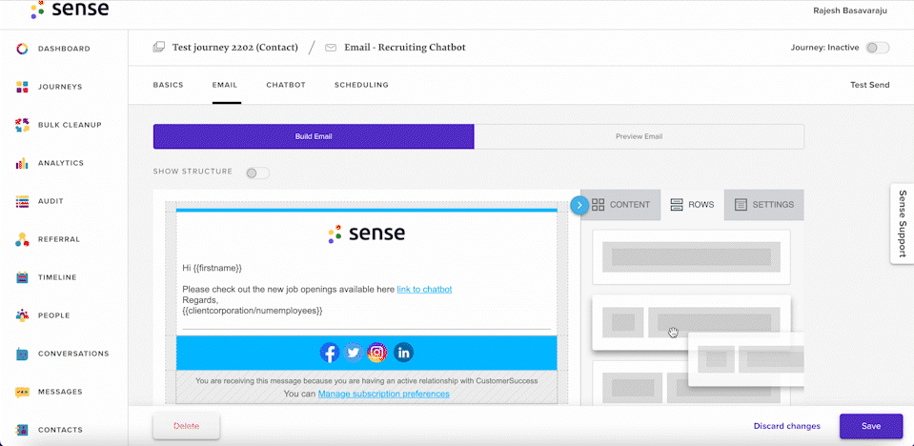Open Dashboard from sidebar label
Image resolution: width=914 pixels, height=446 pixels.
coord(64,49)
